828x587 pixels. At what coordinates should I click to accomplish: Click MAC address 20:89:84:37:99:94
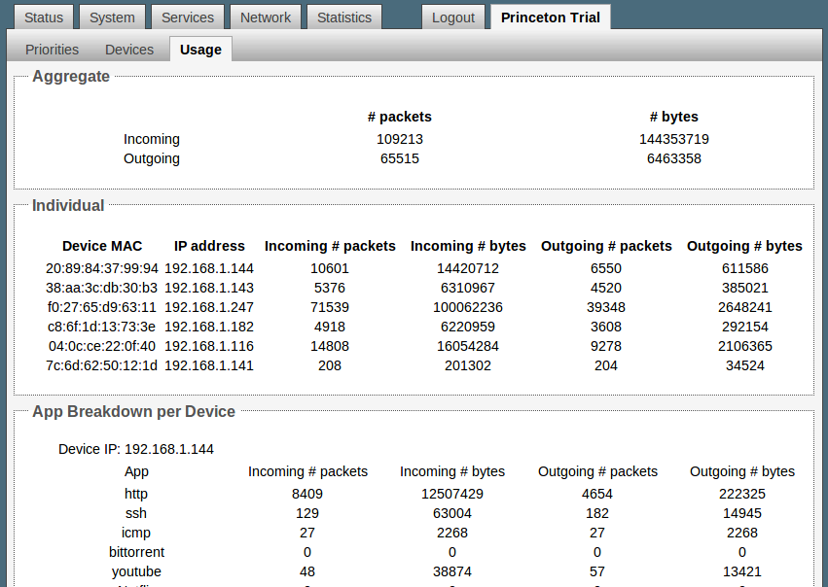coord(101,268)
